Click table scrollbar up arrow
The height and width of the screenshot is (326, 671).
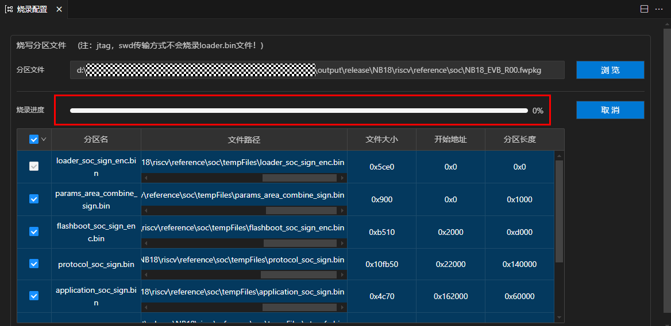[560, 155]
